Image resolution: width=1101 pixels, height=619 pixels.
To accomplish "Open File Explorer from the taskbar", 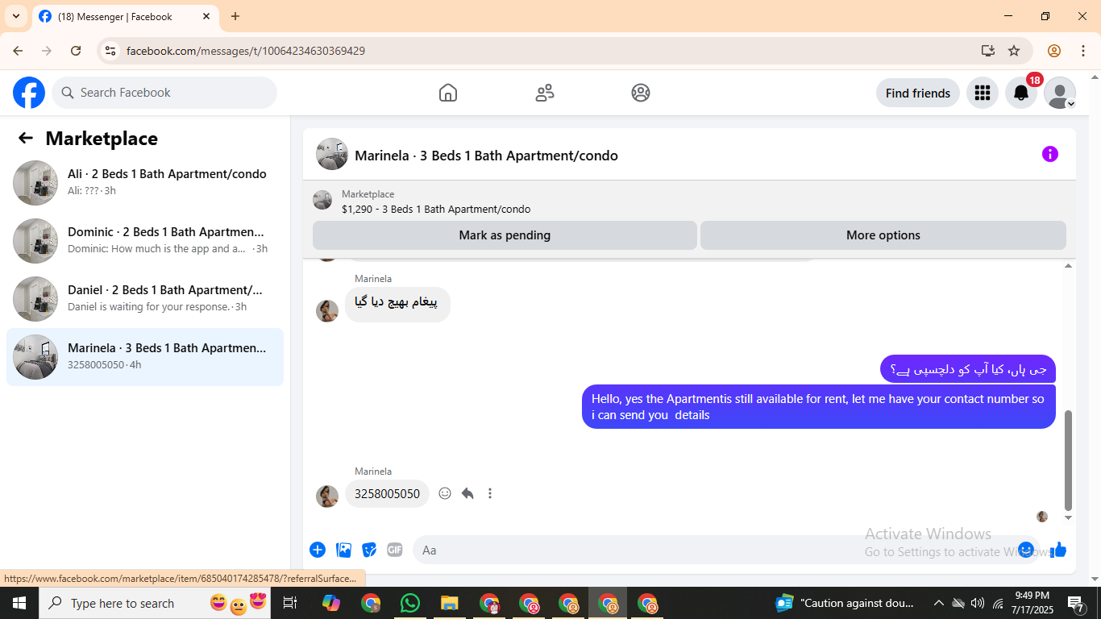I will (450, 603).
